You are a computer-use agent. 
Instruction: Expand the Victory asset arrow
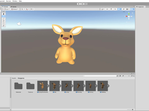click(x=96, y=86)
